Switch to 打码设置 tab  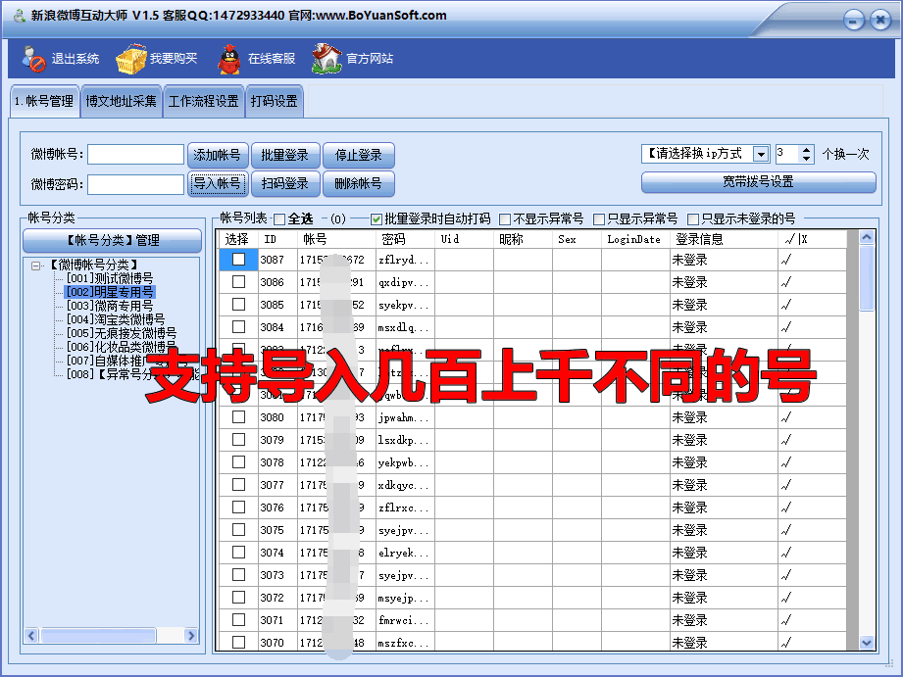click(x=275, y=101)
